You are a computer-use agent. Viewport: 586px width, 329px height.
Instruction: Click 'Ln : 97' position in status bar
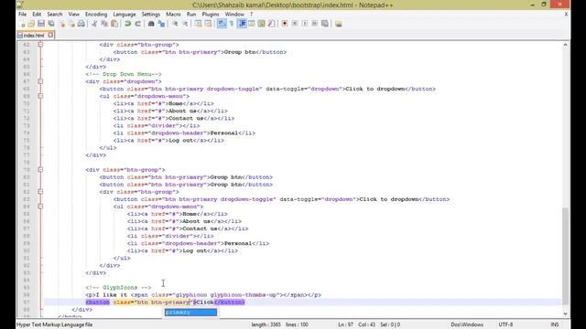(x=346, y=324)
